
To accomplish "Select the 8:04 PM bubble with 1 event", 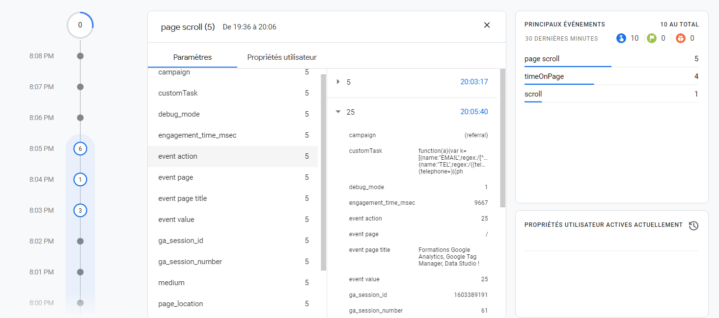I will click(x=80, y=180).
